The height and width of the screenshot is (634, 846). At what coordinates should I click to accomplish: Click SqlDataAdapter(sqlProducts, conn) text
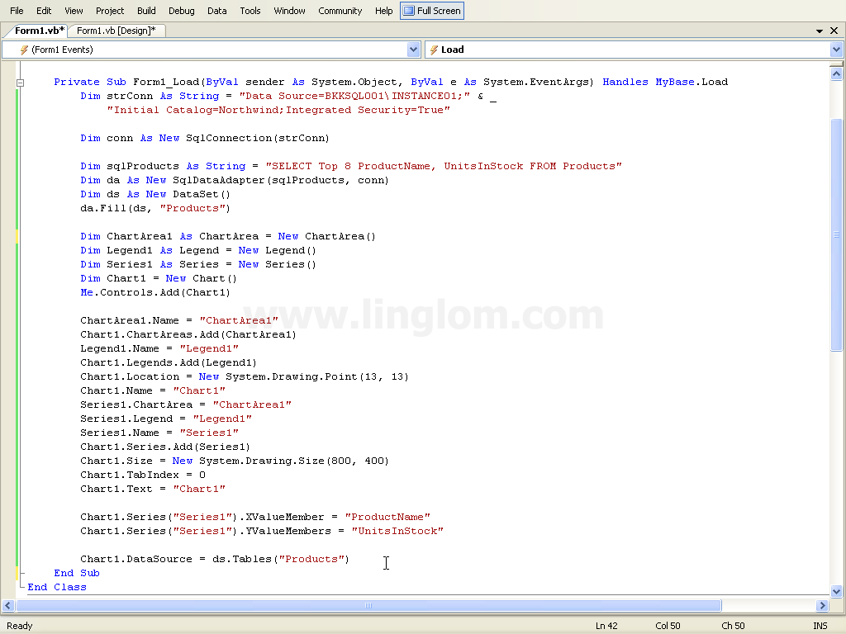[x=281, y=180]
